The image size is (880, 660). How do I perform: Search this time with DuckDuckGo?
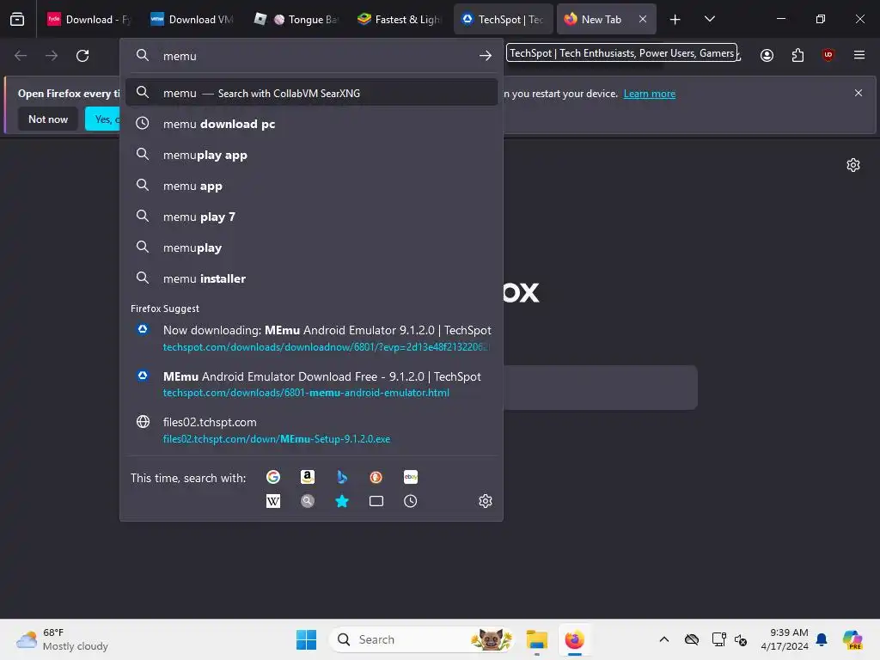pyautogui.click(x=376, y=477)
